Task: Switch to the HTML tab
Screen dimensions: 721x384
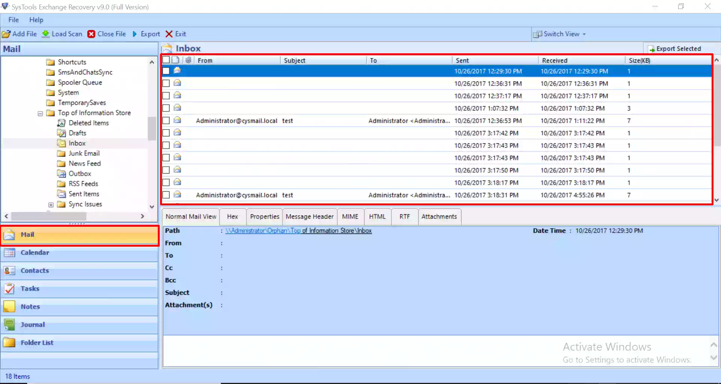Action: click(377, 217)
